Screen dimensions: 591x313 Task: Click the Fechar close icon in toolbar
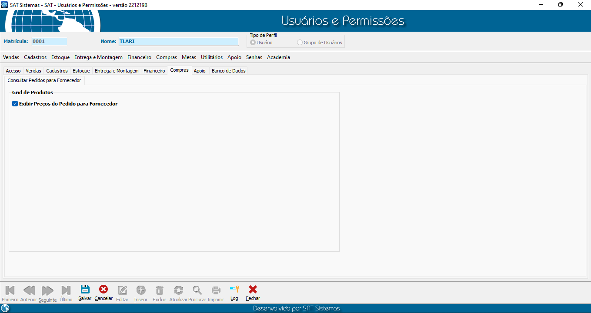click(x=253, y=290)
